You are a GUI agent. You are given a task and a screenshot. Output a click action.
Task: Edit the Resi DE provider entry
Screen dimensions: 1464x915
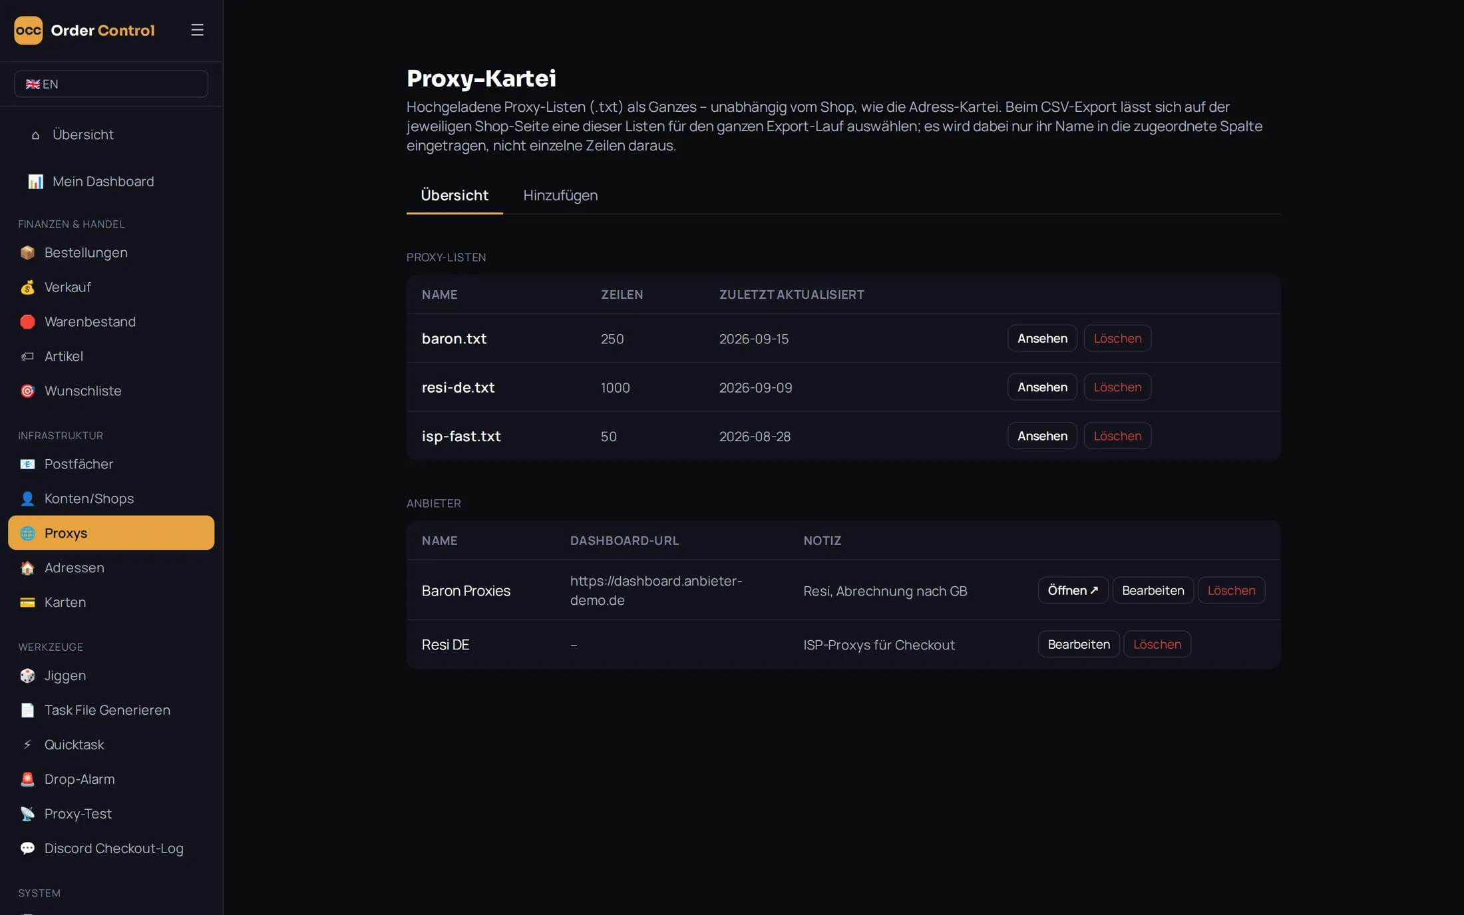[1079, 644]
